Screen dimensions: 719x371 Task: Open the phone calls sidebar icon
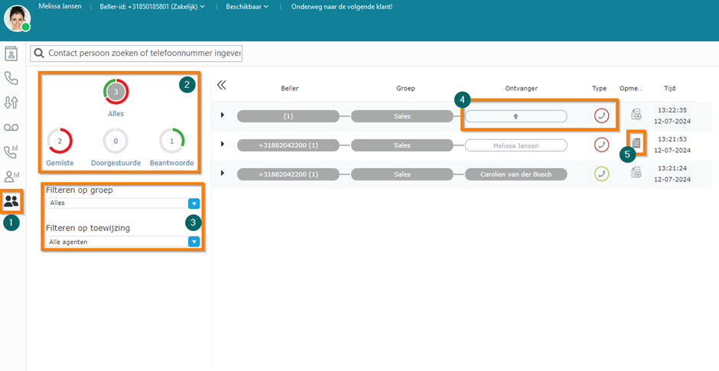(x=11, y=78)
